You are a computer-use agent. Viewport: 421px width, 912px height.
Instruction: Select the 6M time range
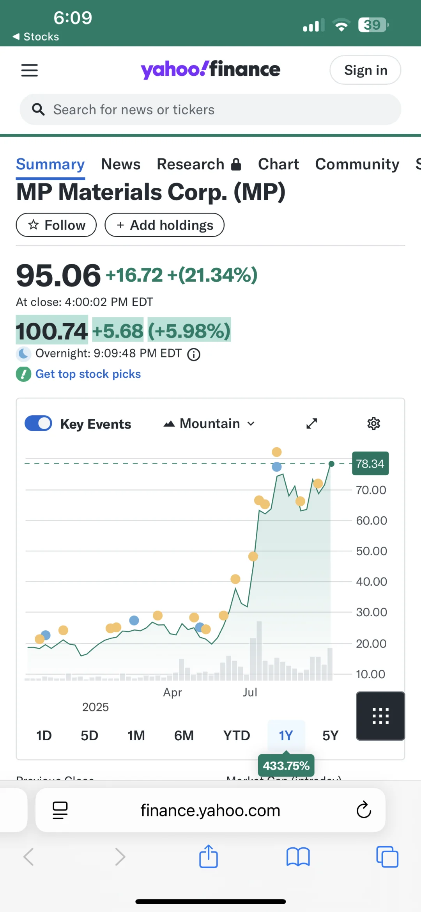[184, 736]
